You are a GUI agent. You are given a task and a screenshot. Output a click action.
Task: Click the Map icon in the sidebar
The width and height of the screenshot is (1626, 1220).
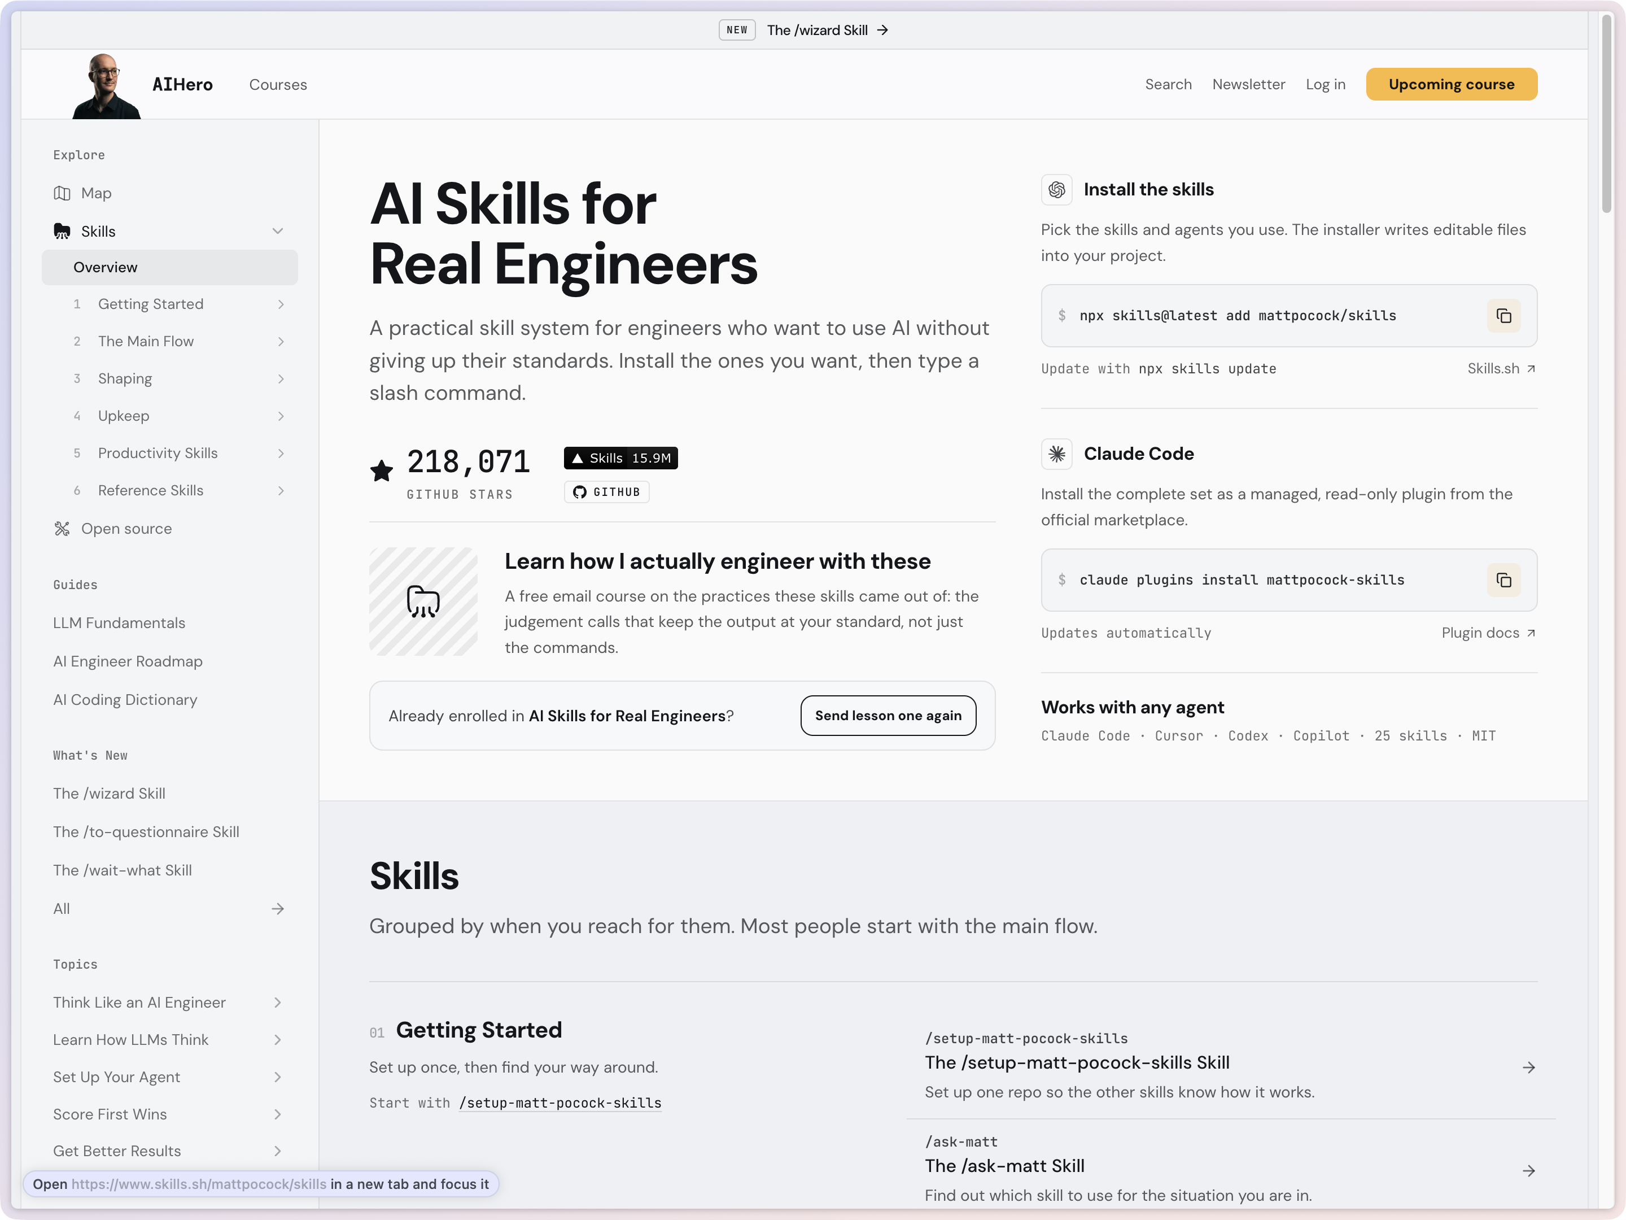point(62,193)
